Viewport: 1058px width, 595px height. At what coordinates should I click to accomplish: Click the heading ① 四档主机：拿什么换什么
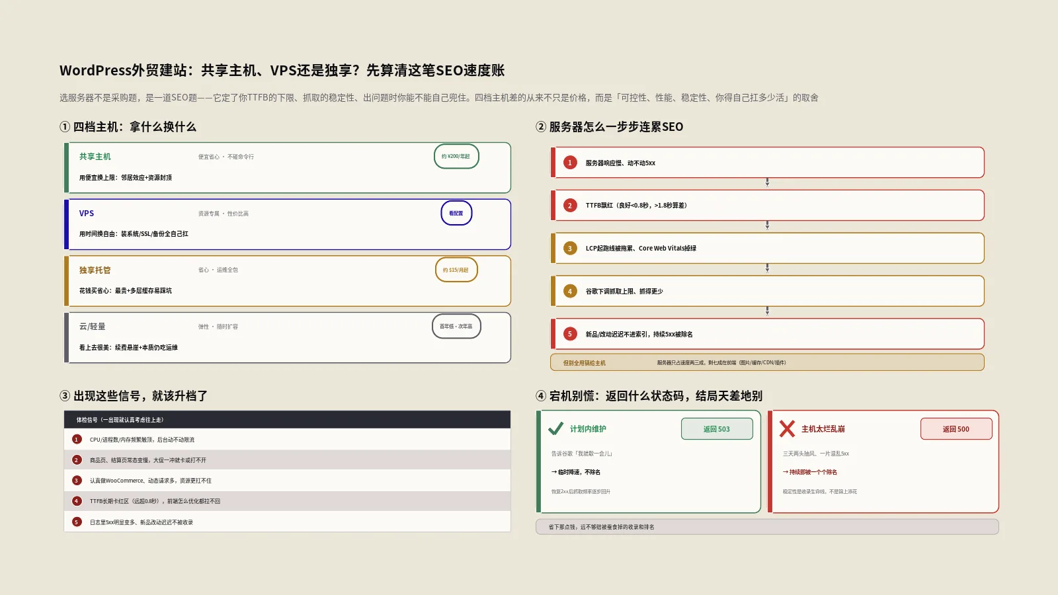click(x=128, y=127)
